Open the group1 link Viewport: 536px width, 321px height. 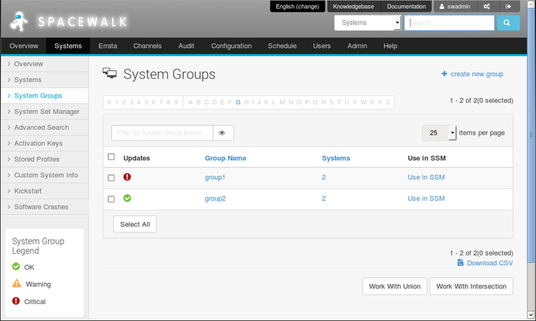(x=215, y=177)
